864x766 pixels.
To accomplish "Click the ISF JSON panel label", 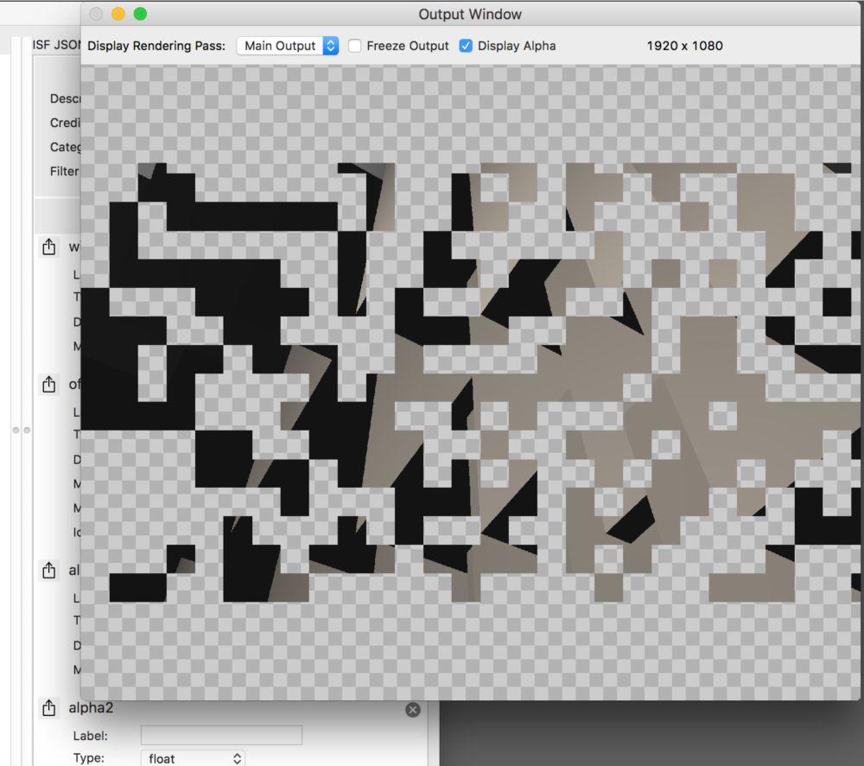I will coord(56,45).
